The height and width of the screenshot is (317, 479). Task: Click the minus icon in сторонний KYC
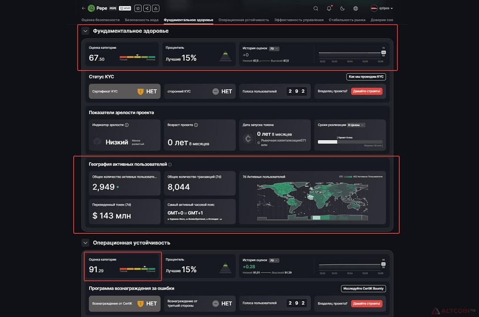click(x=216, y=91)
